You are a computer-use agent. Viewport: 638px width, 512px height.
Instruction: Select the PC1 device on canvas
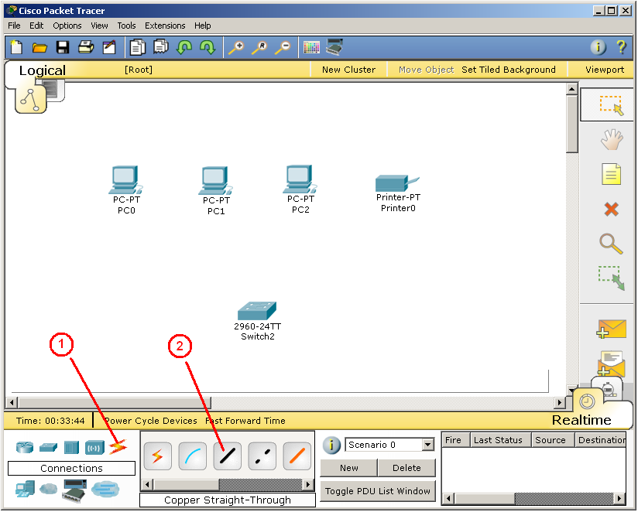click(x=216, y=190)
